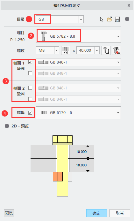
Task: Enable the second Side 1 washer checkbox
Action: [x=30, y=73]
